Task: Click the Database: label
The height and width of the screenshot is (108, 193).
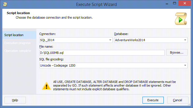Action: pyautogui.click(x=121, y=34)
